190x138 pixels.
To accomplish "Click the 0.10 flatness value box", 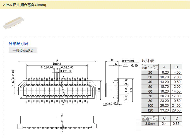I will coord(134,66).
